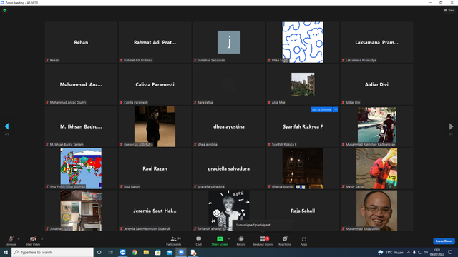Click the Type here to search box
This screenshot has height=257, width=458.
pyautogui.click(x=52, y=252)
